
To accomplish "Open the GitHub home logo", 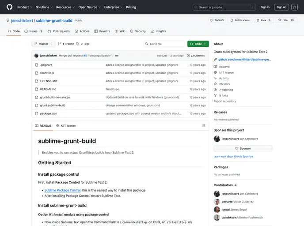I will (x=10, y=7).
